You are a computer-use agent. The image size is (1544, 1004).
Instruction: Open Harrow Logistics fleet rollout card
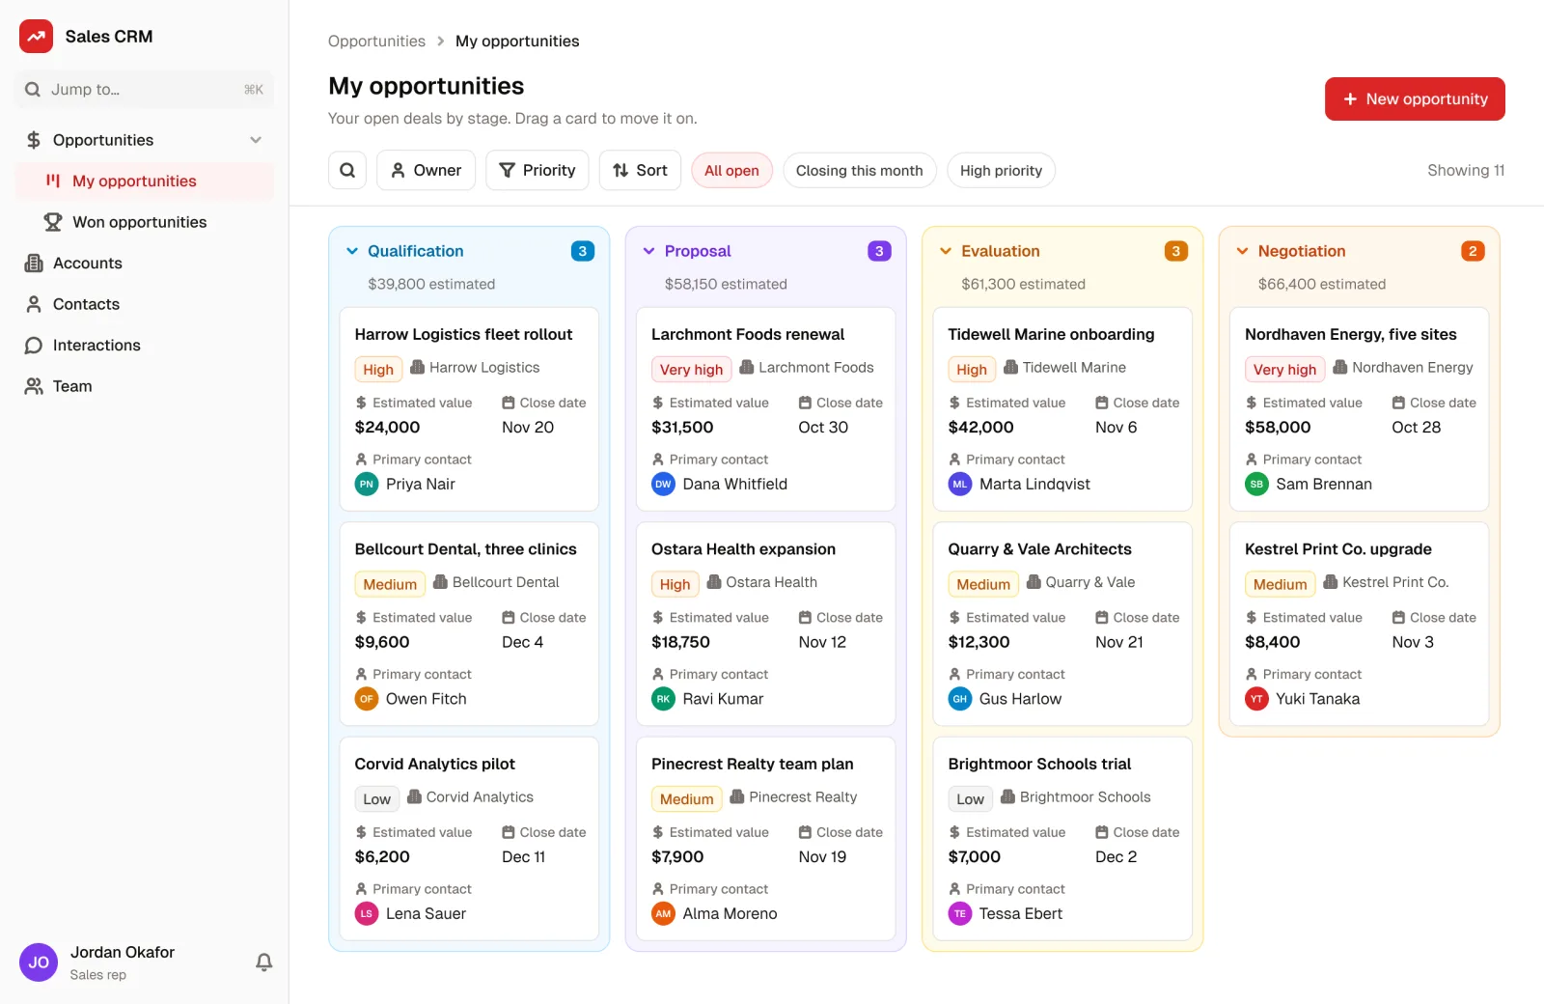coord(469,409)
